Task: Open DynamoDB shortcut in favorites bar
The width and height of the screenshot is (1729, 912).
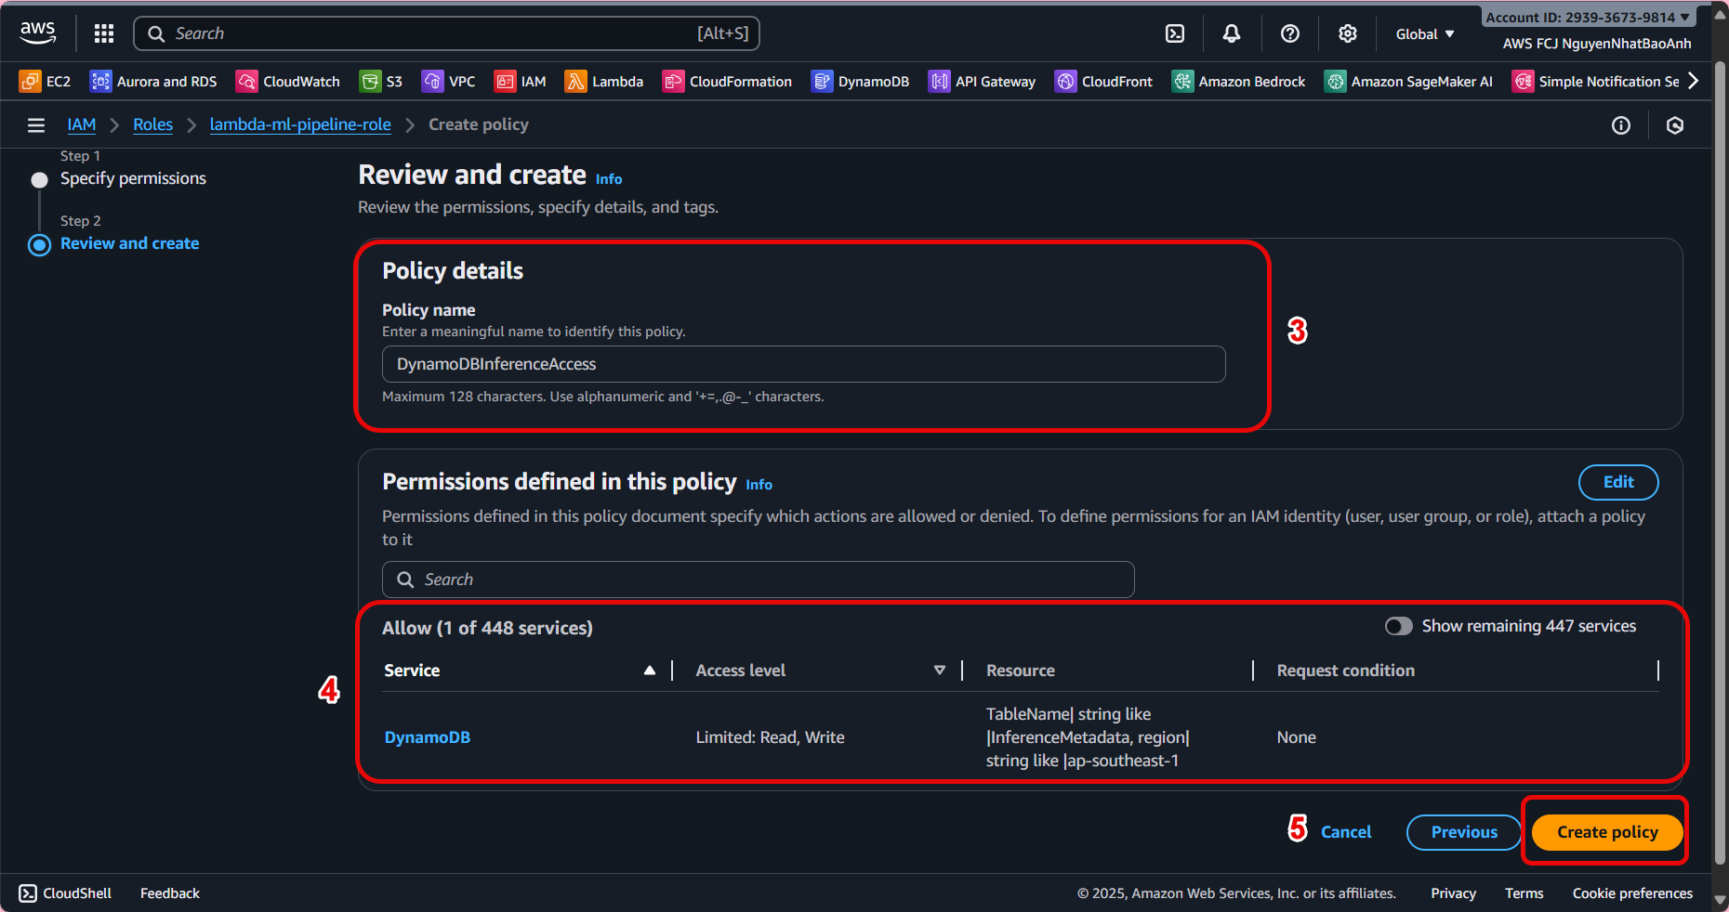Action: pos(860,82)
